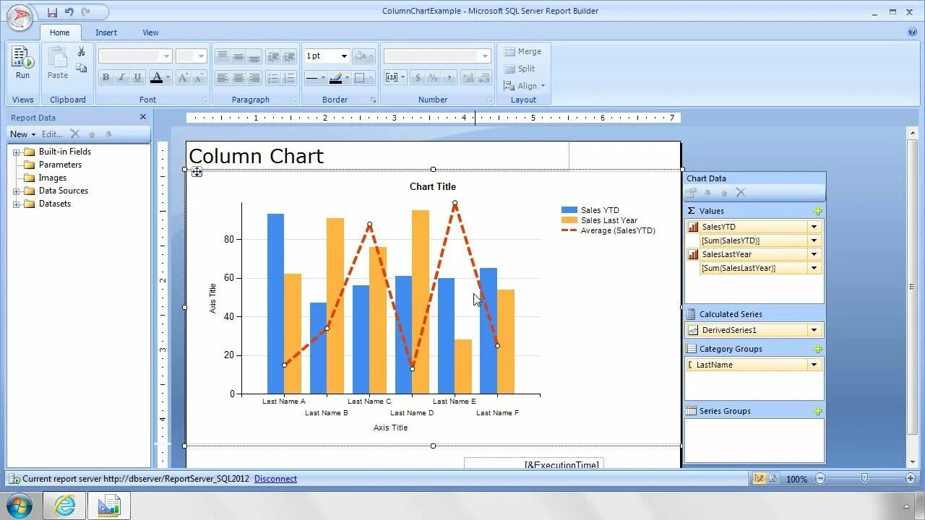Insert a numbered list
Image resolution: width=925 pixels, height=520 pixels.
pos(289,78)
